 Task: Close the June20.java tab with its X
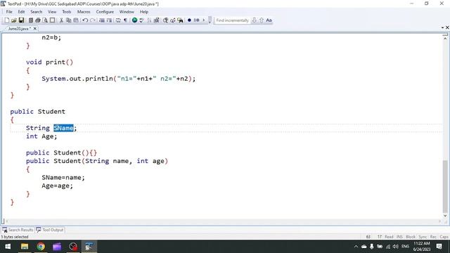(x=34, y=29)
